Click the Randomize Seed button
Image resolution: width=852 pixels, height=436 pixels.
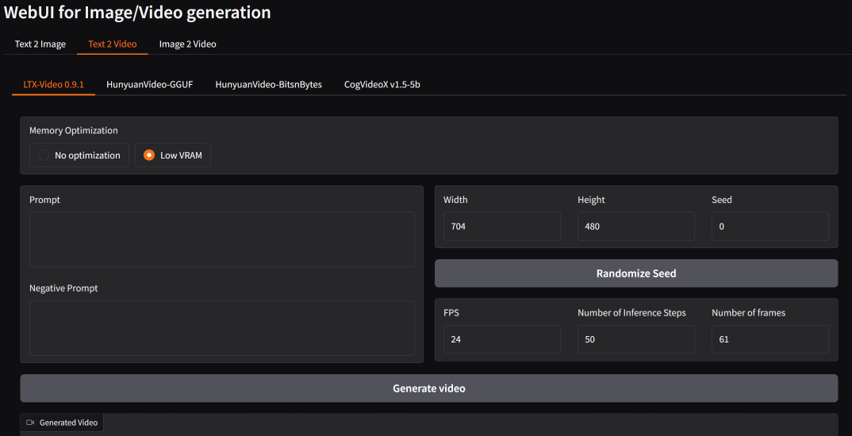tap(636, 273)
